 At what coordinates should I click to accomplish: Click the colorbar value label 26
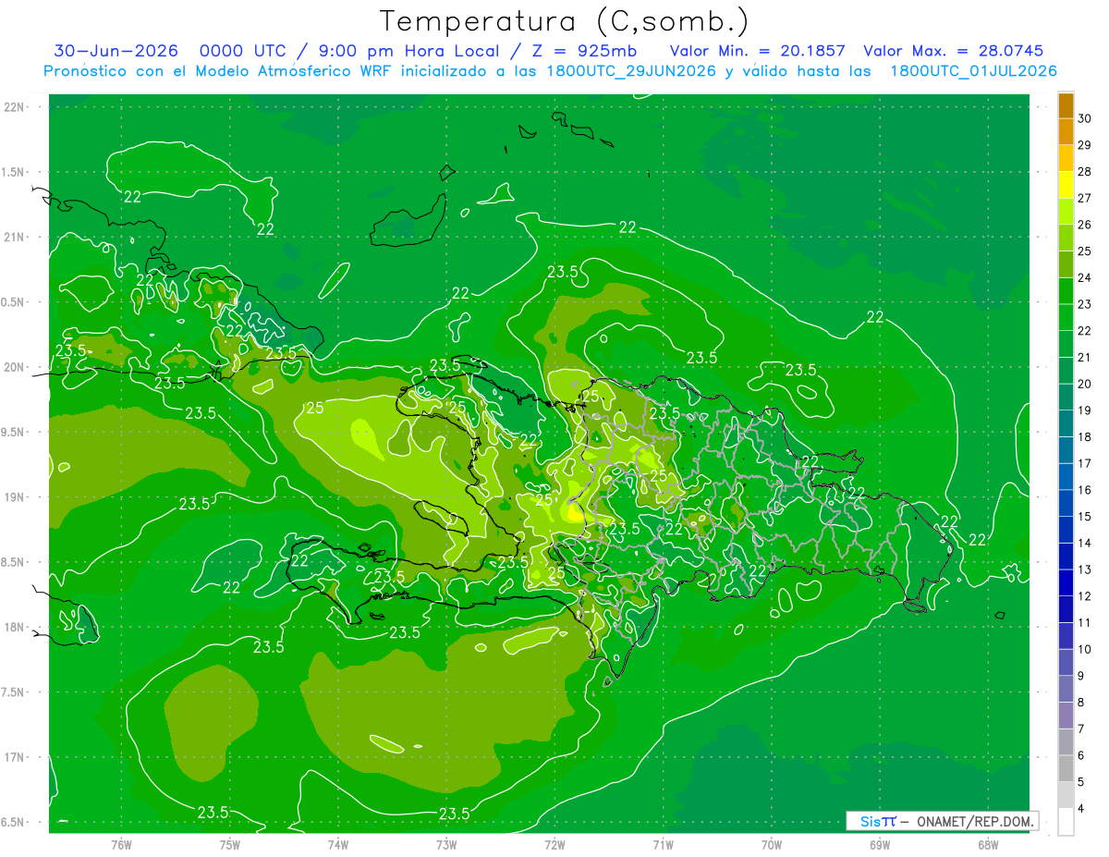(x=1085, y=225)
